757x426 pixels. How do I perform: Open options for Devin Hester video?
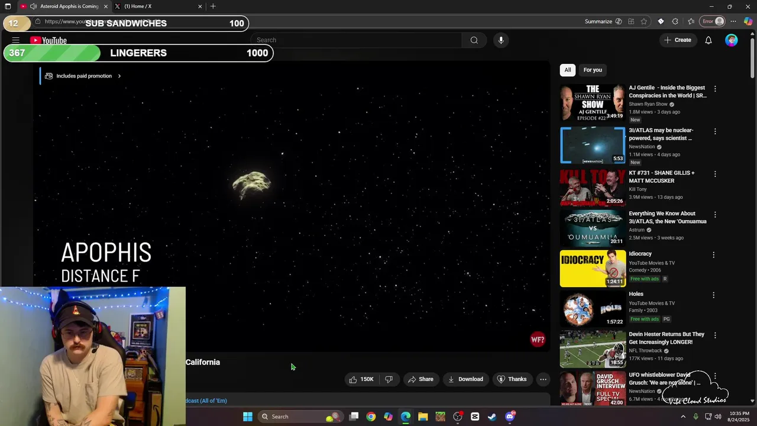[x=715, y=335]
